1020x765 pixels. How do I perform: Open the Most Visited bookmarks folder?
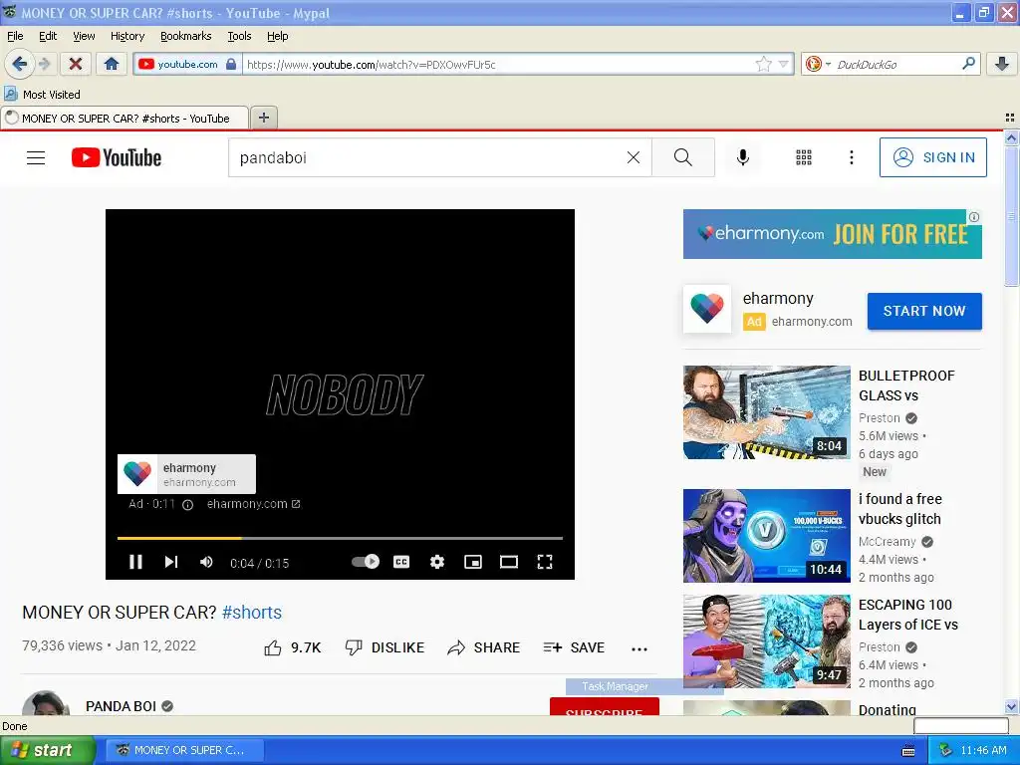42,95
